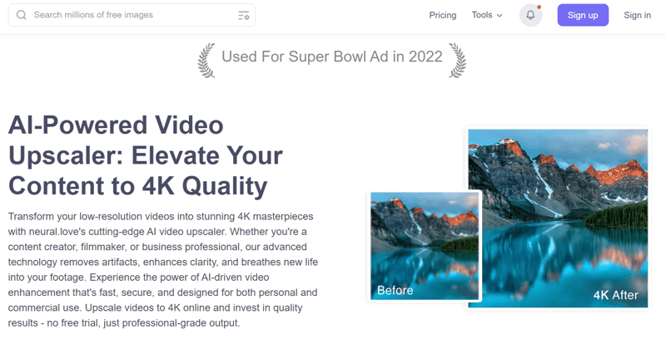Click the description paragraph about neural.love

[x=162, y=269]
